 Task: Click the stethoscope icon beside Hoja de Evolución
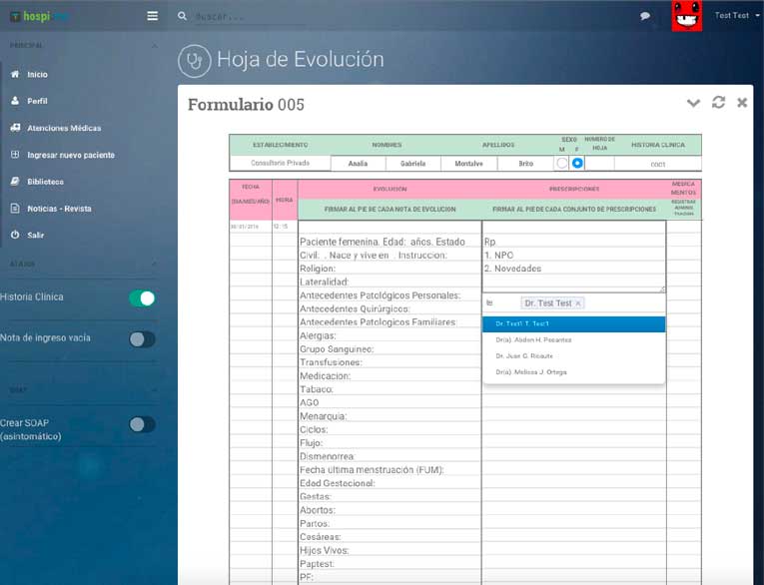point(194,61)
